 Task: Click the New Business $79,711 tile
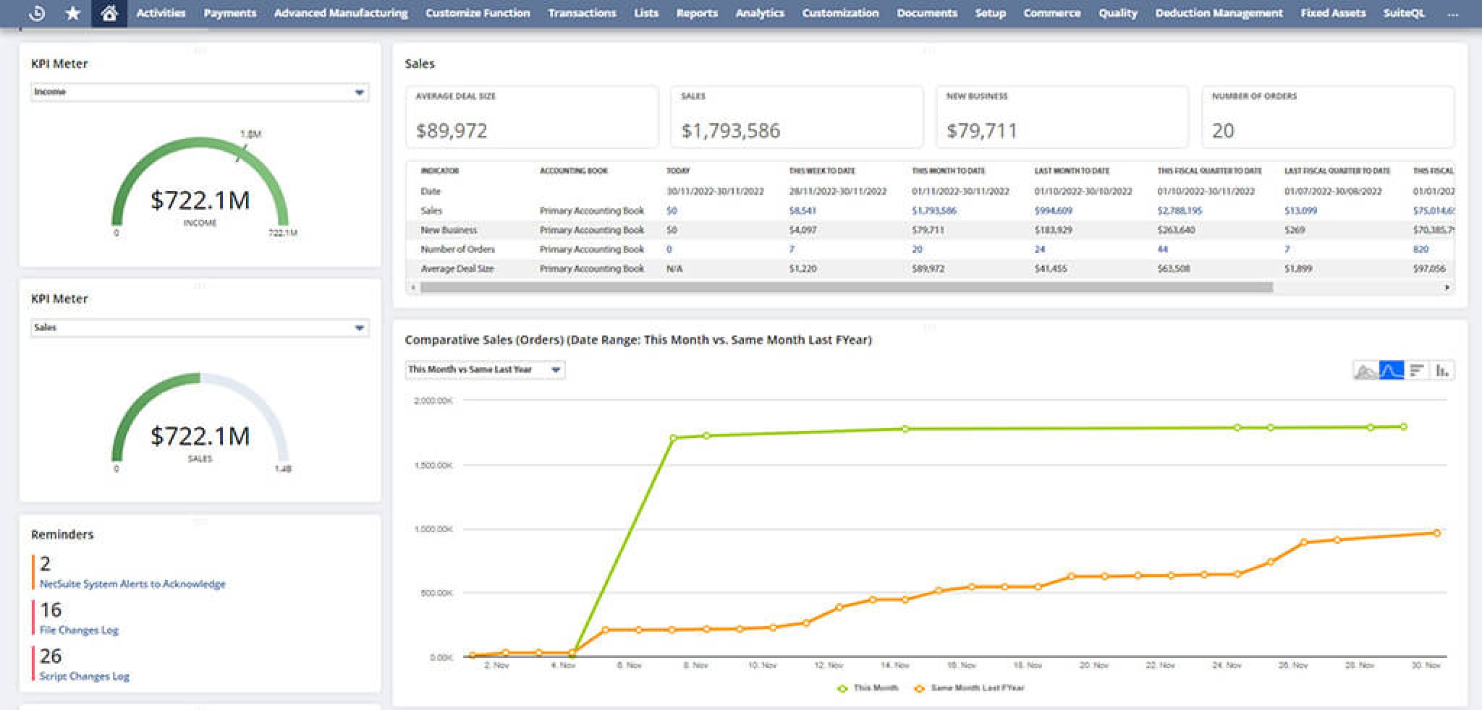point(1062,117)
